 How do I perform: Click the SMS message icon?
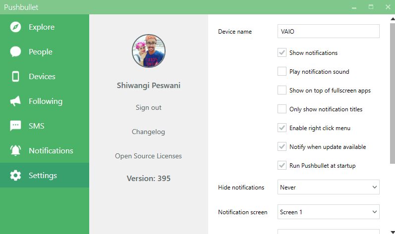coord(15,126)
